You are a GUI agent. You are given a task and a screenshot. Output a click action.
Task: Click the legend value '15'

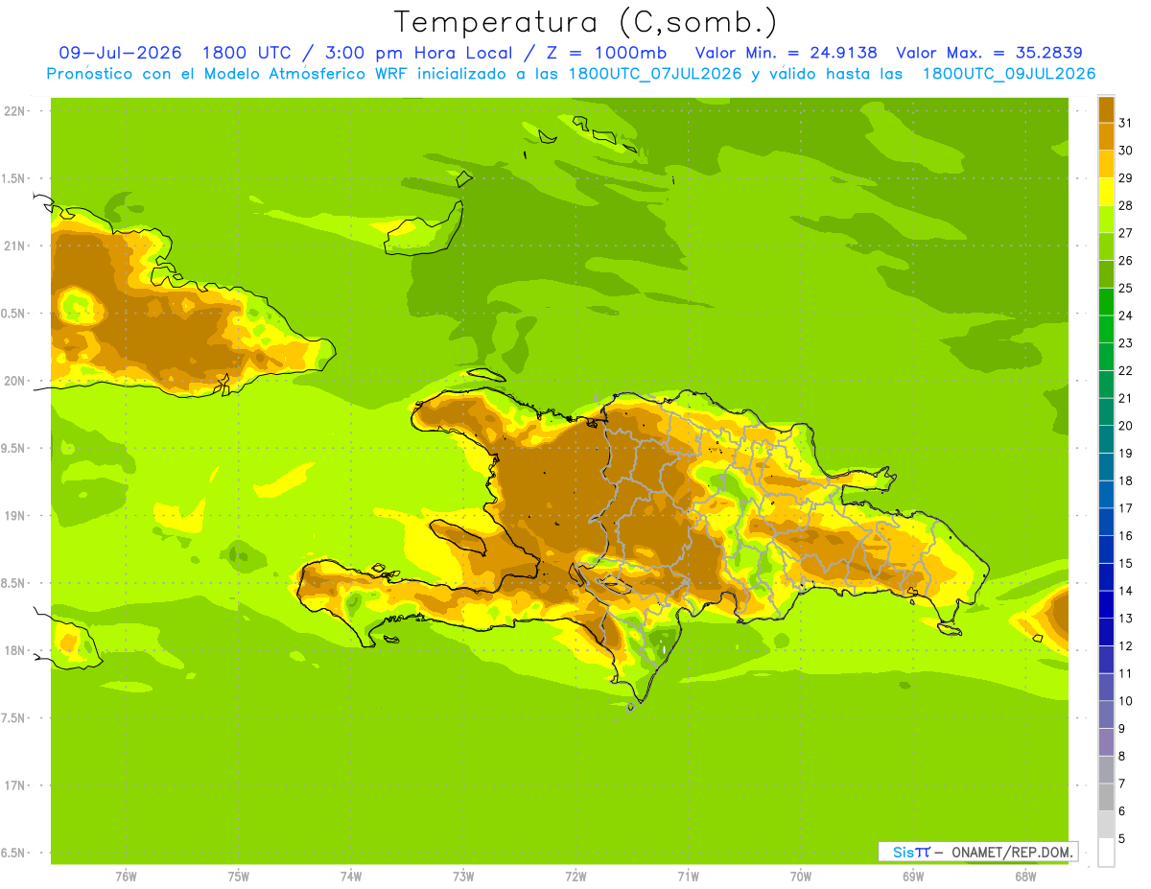pos(1126,563)
